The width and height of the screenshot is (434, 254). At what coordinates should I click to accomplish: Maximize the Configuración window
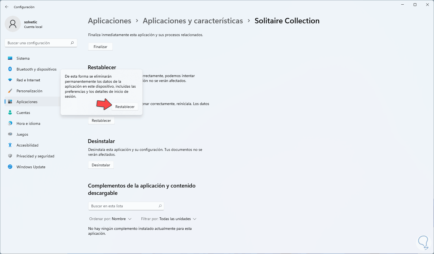[x=415, y=5]
